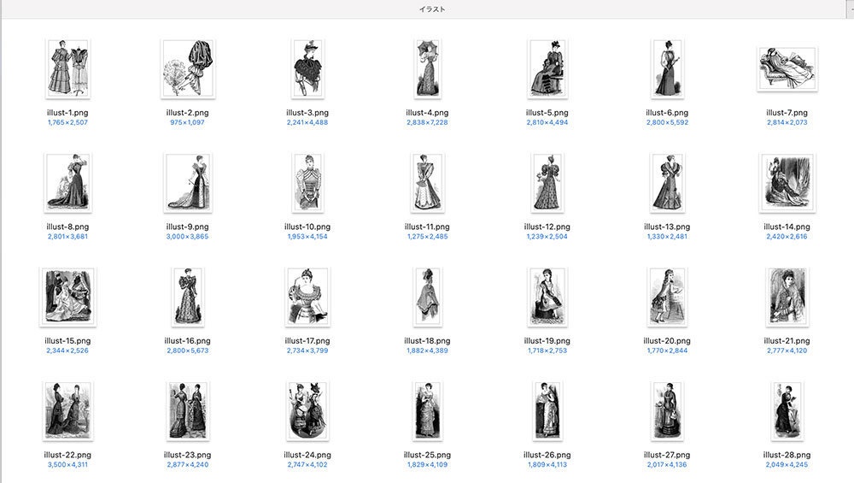854x483 pixels.
Task: Click the file name illust-7.png
Action: tap(787, 113)
